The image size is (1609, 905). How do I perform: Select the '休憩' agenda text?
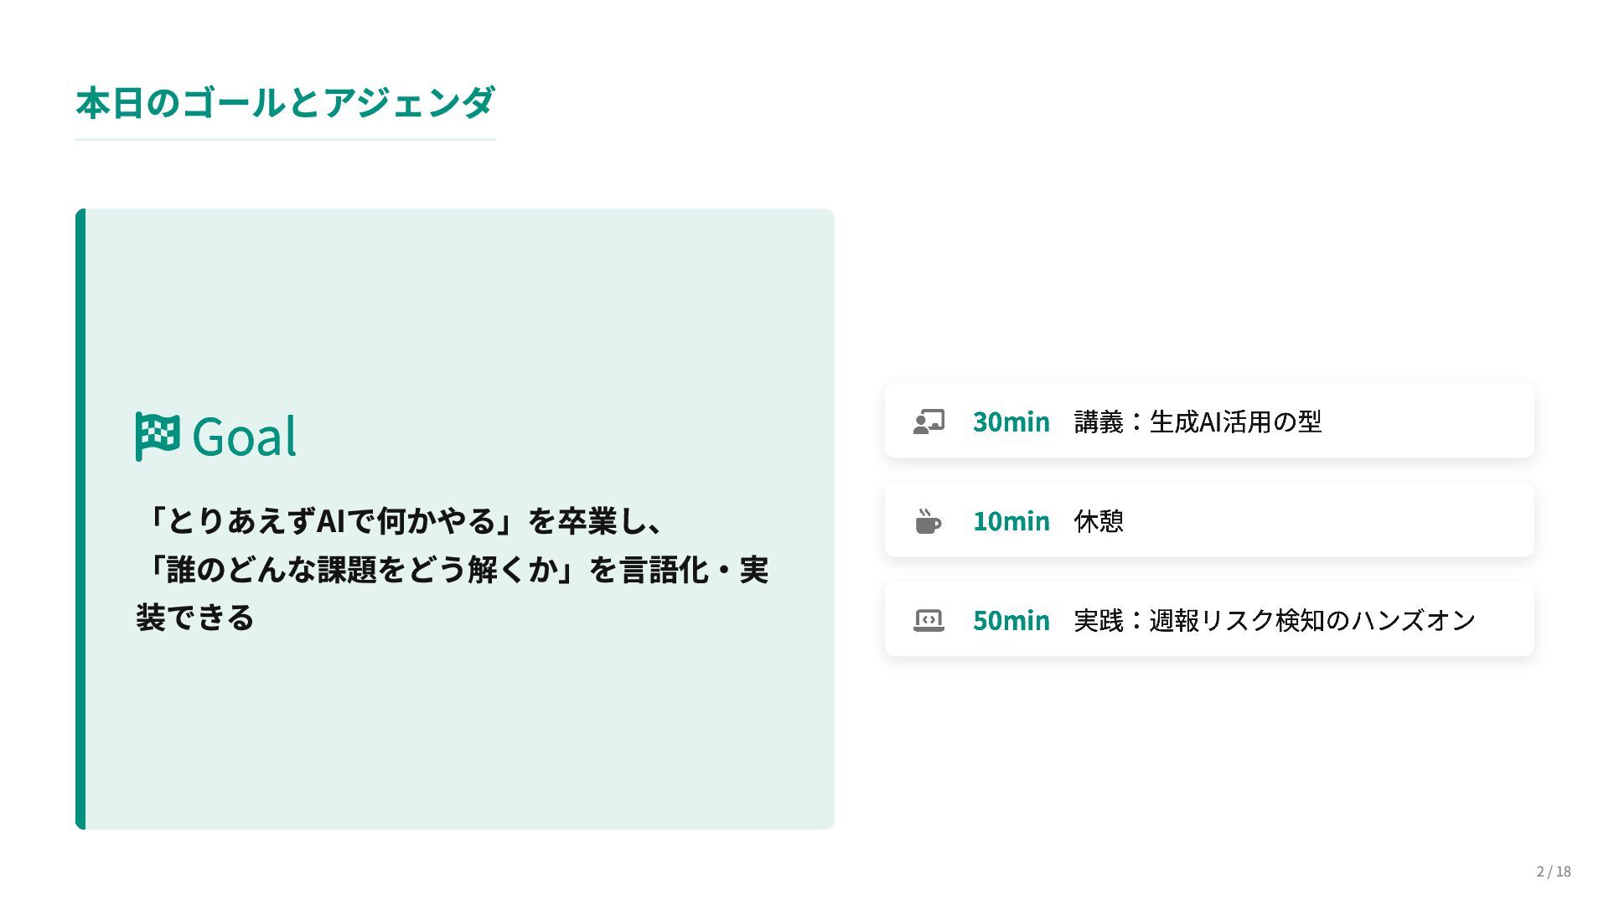(1099, 521)
